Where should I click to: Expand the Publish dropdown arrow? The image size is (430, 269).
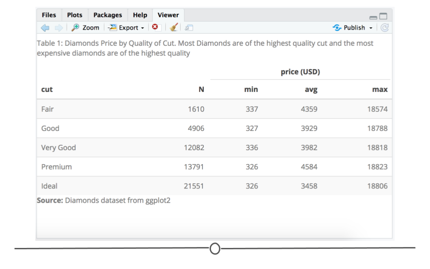[371, 28]
